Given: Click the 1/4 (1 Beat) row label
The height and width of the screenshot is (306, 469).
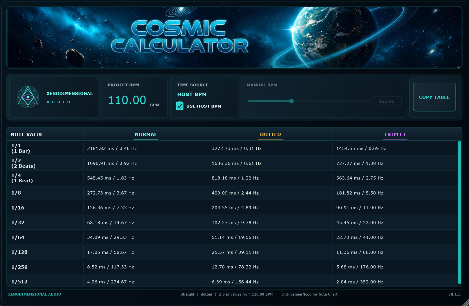Looking at the screenshot, I should (x=22, y=178).
